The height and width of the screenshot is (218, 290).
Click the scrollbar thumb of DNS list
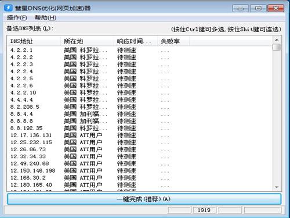tap(277, 47)
